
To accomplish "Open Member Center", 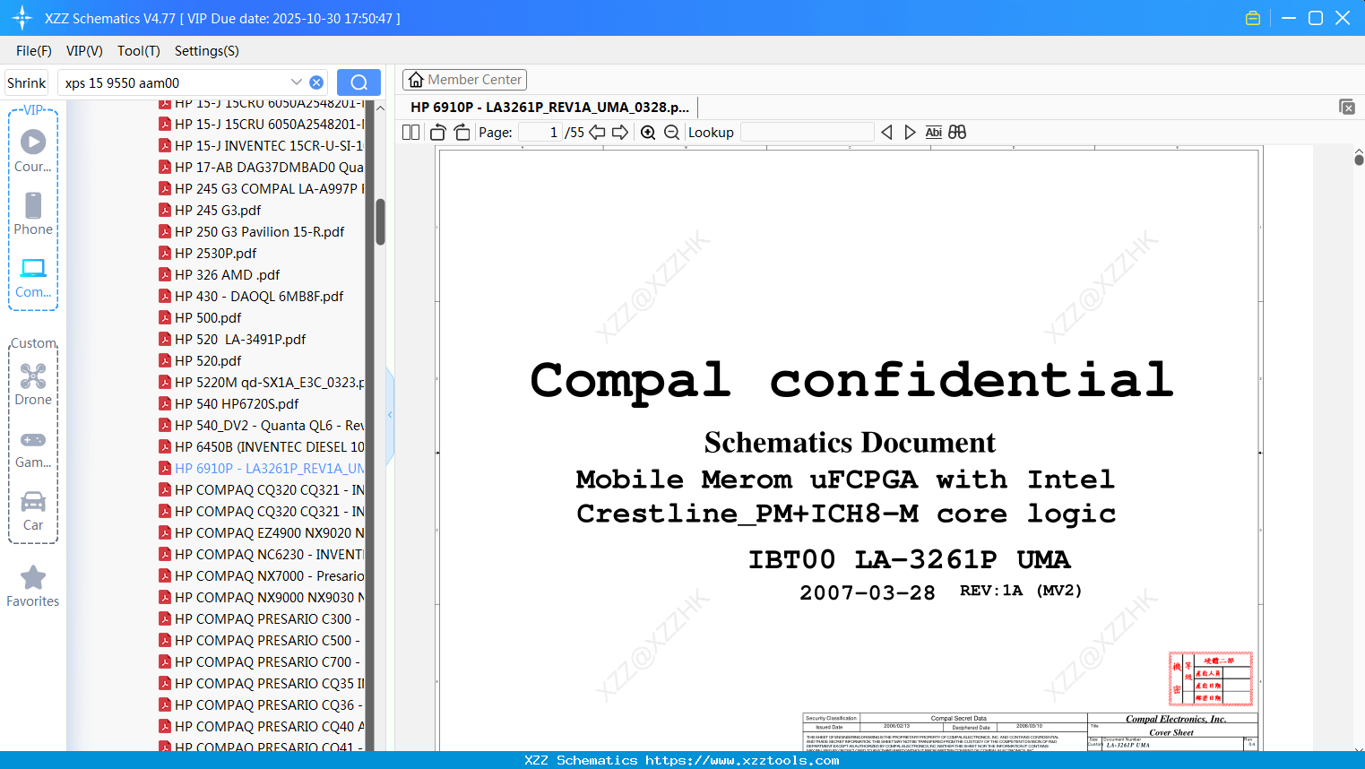I will pos(464,80).
